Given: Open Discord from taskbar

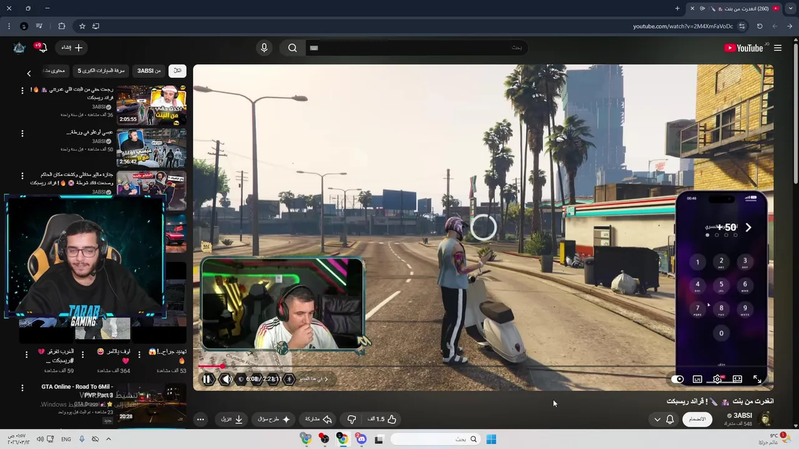Looking at the screenshot, I should click(x=361, y=440).
